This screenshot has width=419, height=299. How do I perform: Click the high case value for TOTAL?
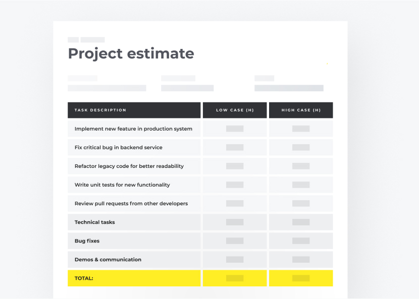[301, 278]
